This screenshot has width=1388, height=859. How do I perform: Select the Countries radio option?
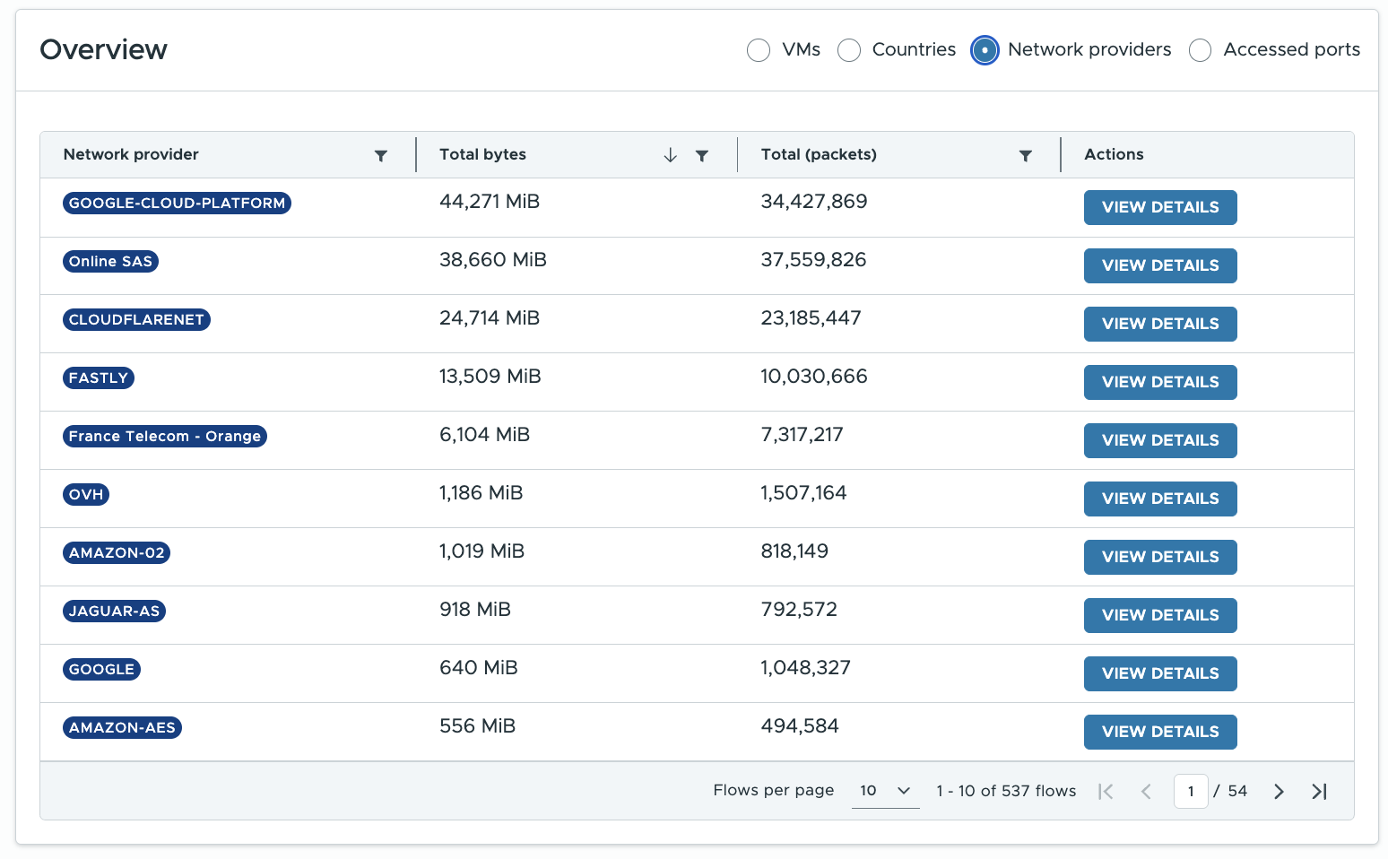(849, 50)
